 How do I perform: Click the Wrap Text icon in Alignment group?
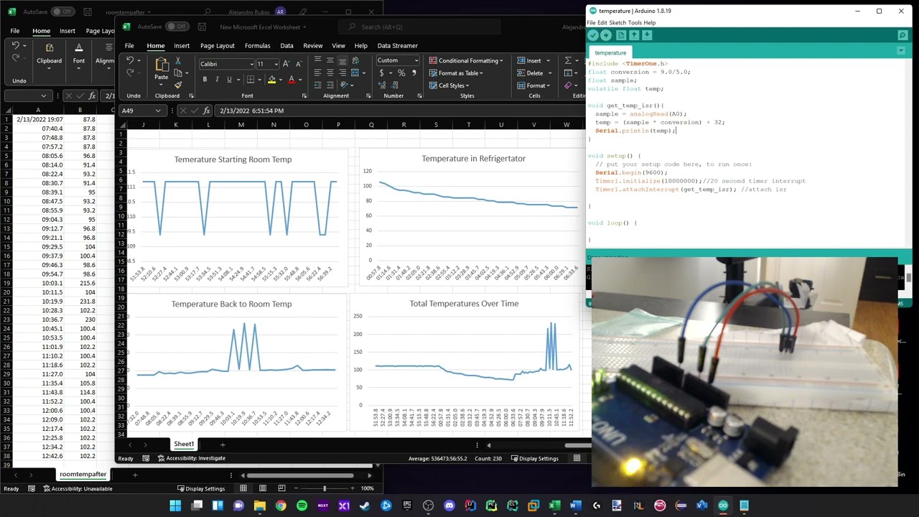pos(355,60)
